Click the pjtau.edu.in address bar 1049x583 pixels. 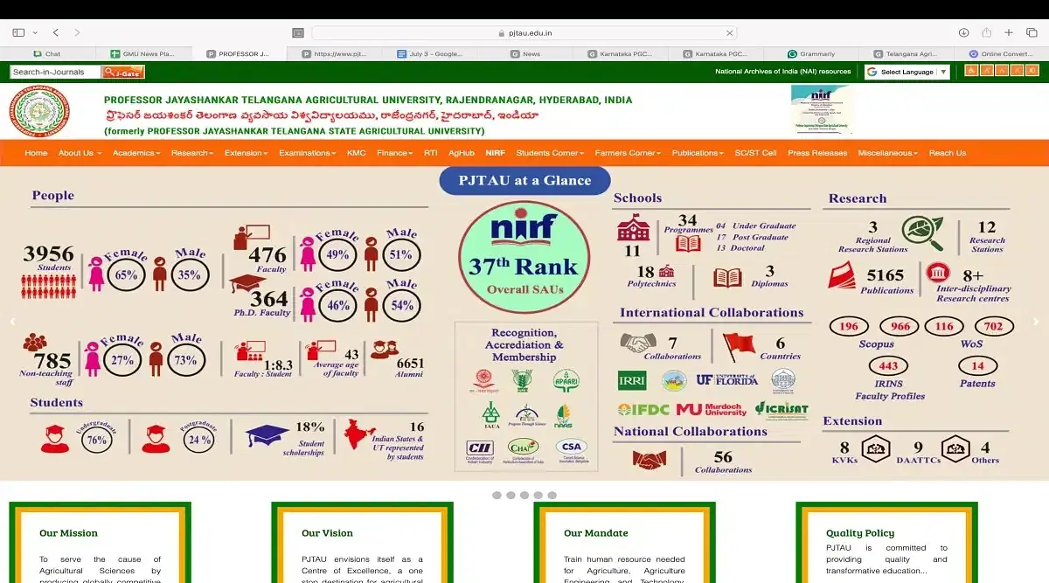click(524, 32)
